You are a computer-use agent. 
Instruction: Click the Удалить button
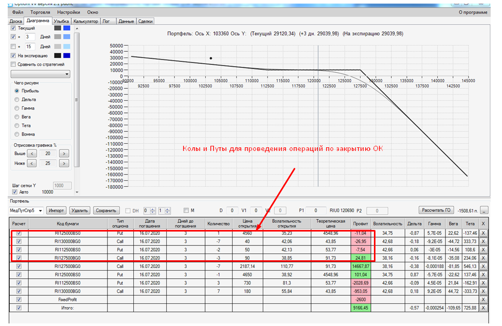[79, 210]
